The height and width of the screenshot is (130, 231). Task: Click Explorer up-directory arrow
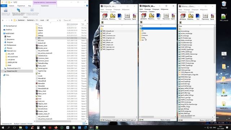[x=12, y=20]
